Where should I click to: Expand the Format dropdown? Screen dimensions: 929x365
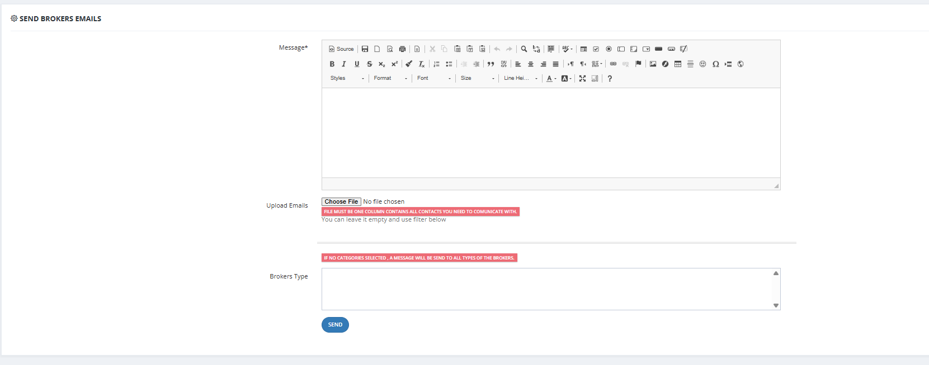click(x=390, y=79)
